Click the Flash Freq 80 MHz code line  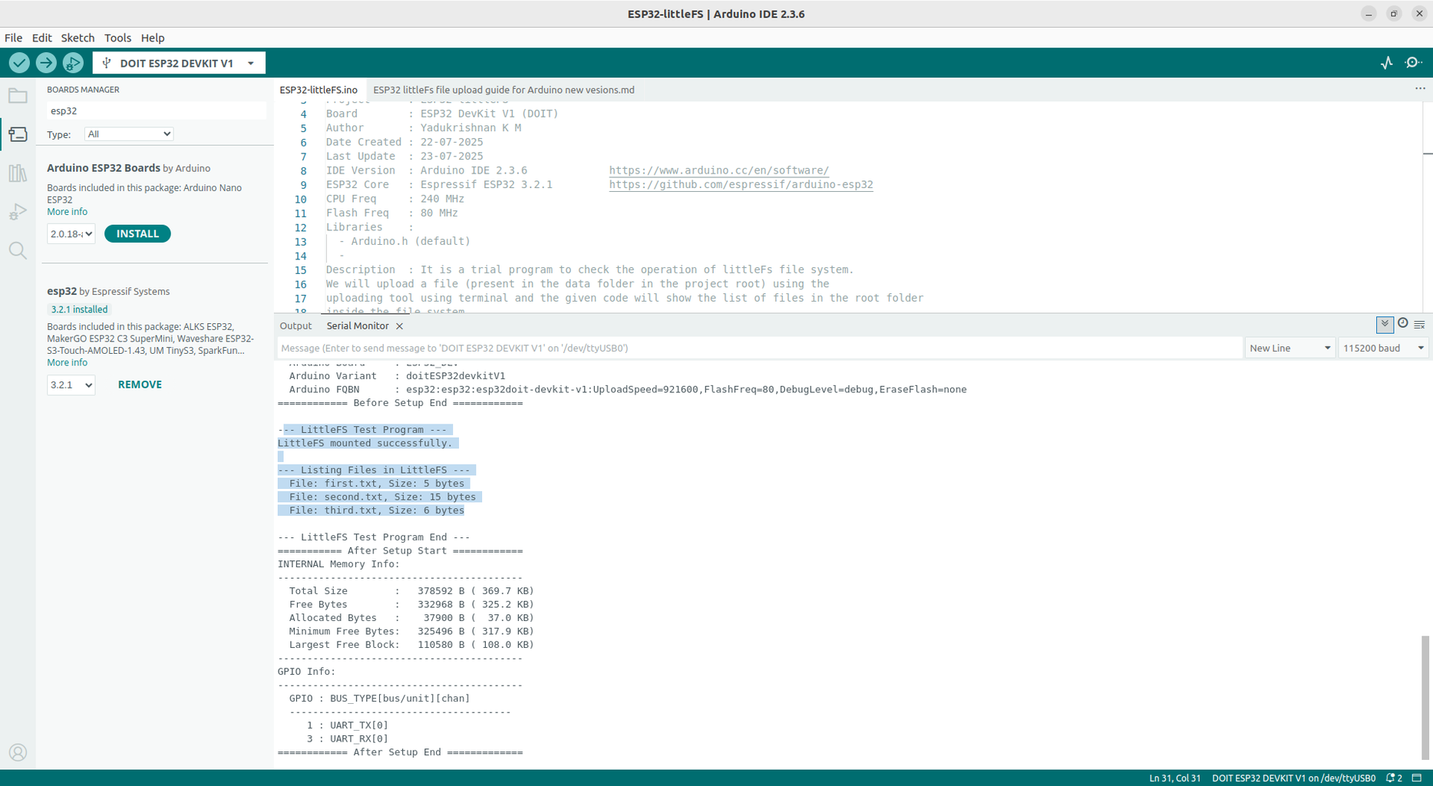[x=391, y=213]
